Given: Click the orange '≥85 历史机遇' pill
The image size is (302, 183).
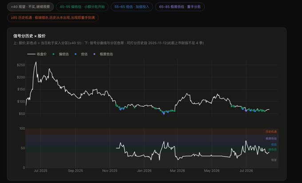Looking at the screenshot, I should click(53, 18).
